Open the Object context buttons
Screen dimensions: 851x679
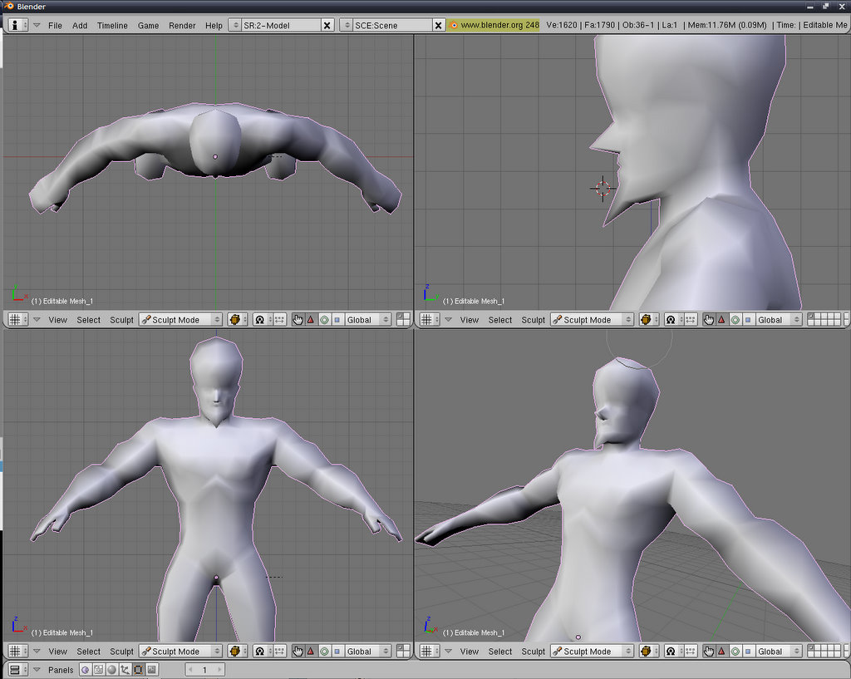(125, 669)
